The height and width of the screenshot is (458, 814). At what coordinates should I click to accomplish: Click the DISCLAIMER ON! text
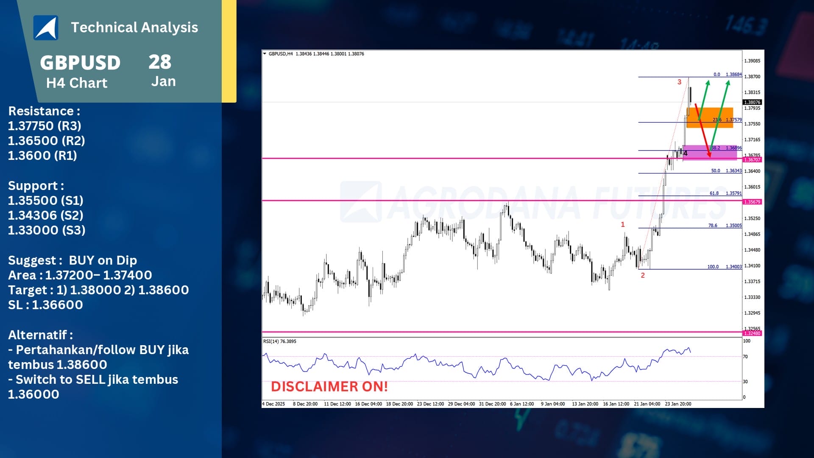point(329,386)
